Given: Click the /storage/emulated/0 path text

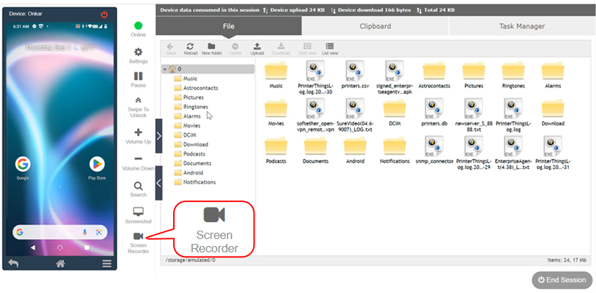Looking at the screenshot, I should (191, 260).
